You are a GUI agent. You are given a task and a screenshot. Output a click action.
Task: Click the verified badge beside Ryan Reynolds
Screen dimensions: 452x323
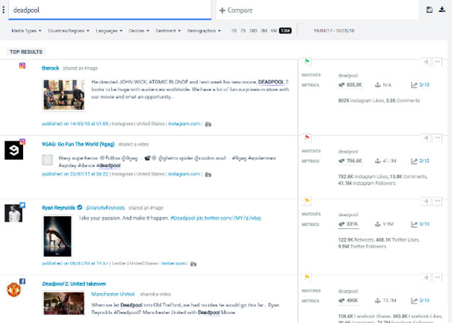79,207
